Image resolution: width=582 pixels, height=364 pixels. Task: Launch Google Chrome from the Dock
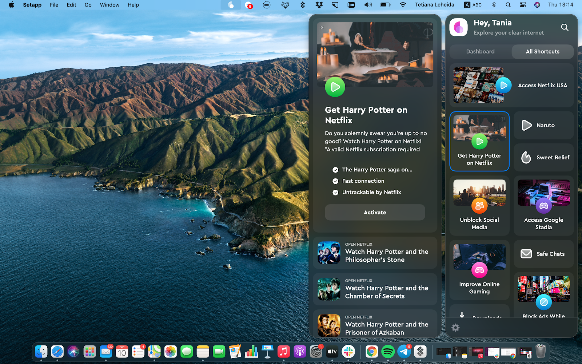coord(371,351)
